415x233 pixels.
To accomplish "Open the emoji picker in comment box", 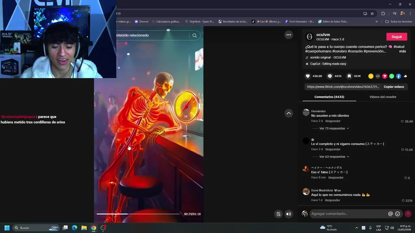I will point(397,214).
